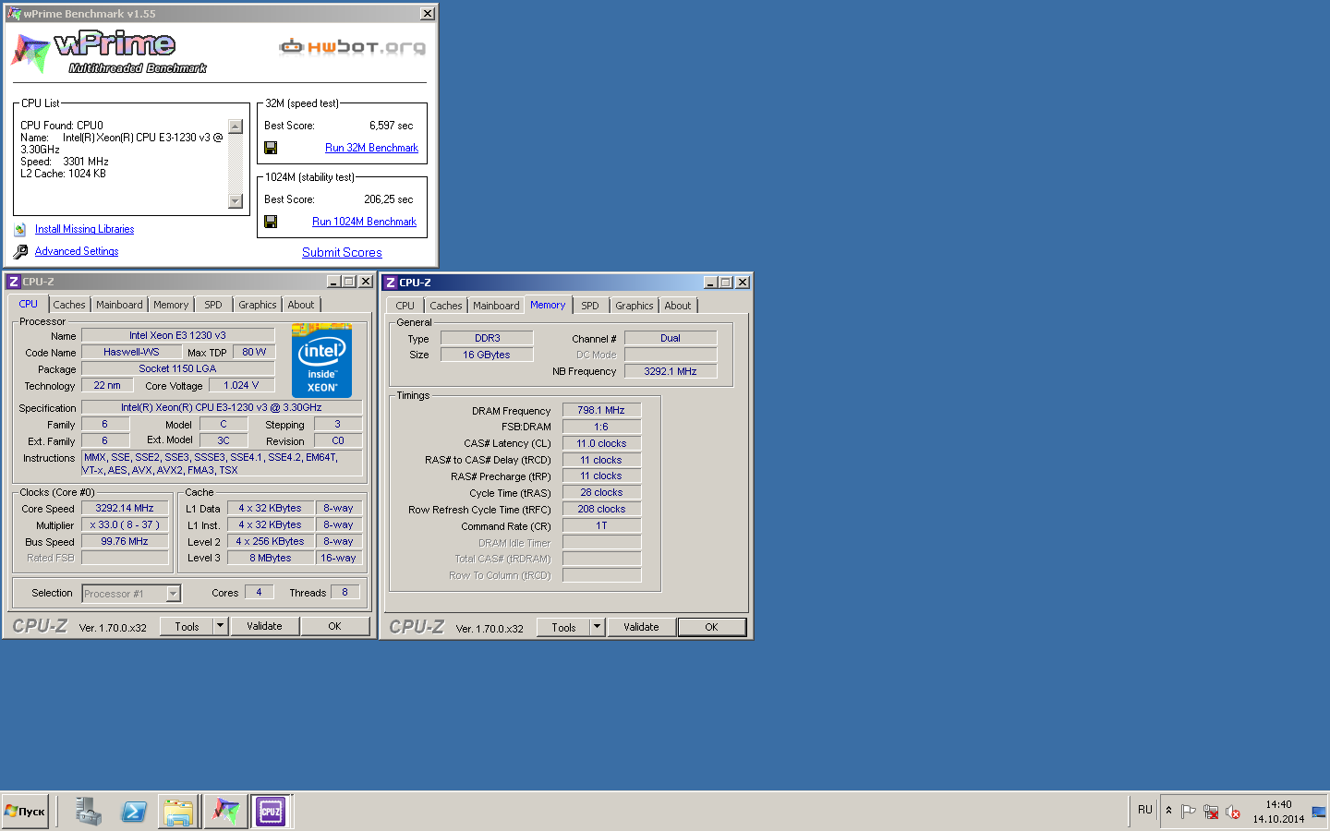1330x831 pixels.
Task: Select memory Size value 16 GBytes
Action: pyautogui.click(x=487, y=355)
